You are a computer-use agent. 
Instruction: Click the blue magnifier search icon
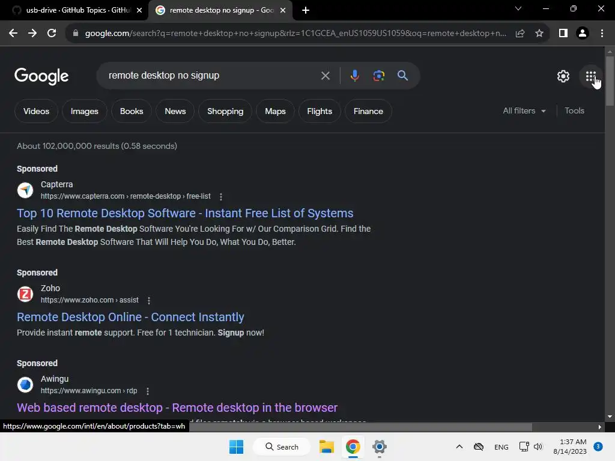403,75
